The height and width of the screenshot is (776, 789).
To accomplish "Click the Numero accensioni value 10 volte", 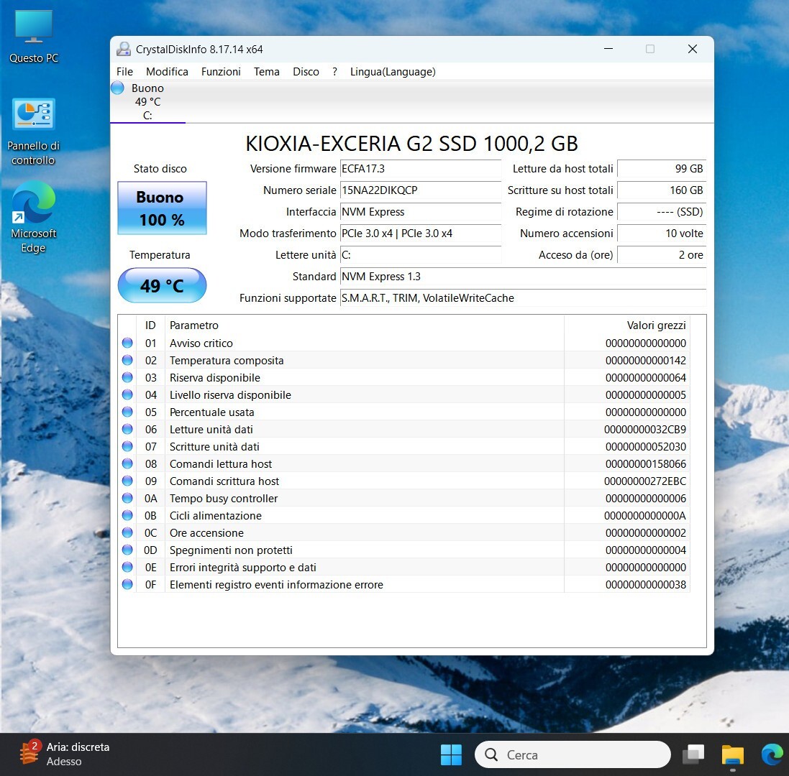I will [662, 234].
